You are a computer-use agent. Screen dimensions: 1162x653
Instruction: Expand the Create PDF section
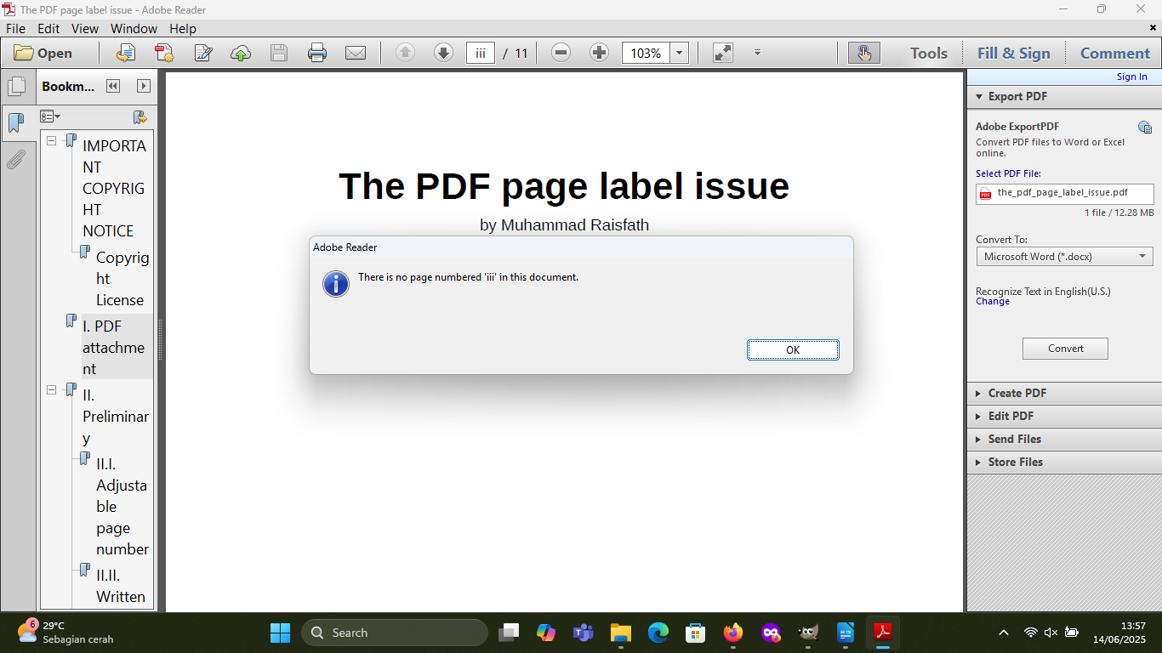(1063, 393)
